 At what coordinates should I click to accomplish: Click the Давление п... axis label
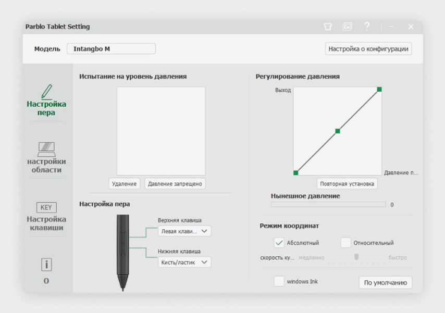click(401, 172)
